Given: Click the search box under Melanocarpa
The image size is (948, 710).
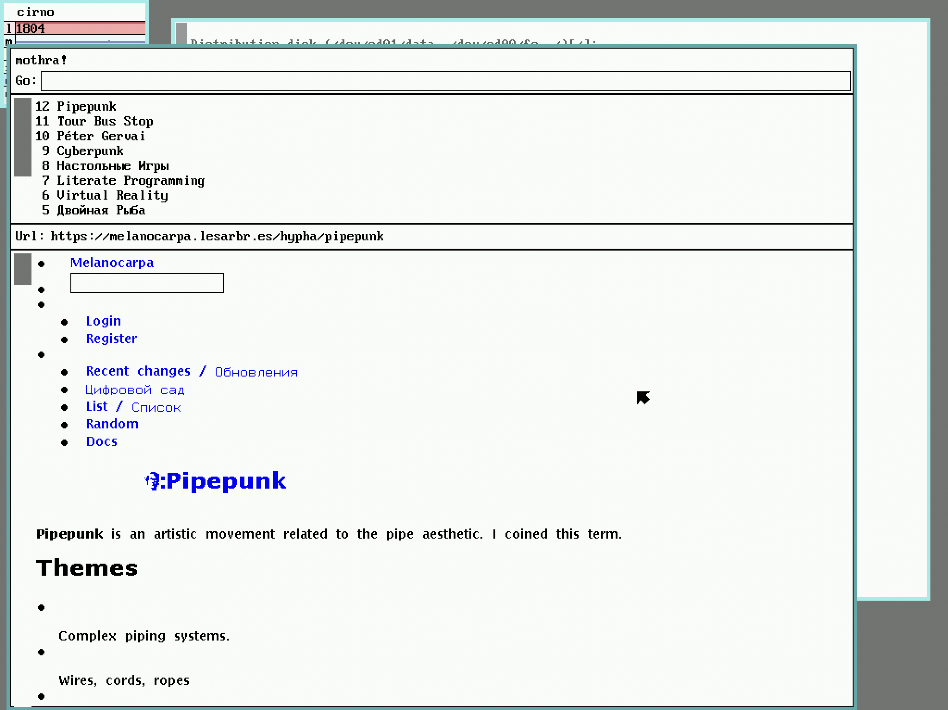Looking at the screenshot, I should coord(147,283).
